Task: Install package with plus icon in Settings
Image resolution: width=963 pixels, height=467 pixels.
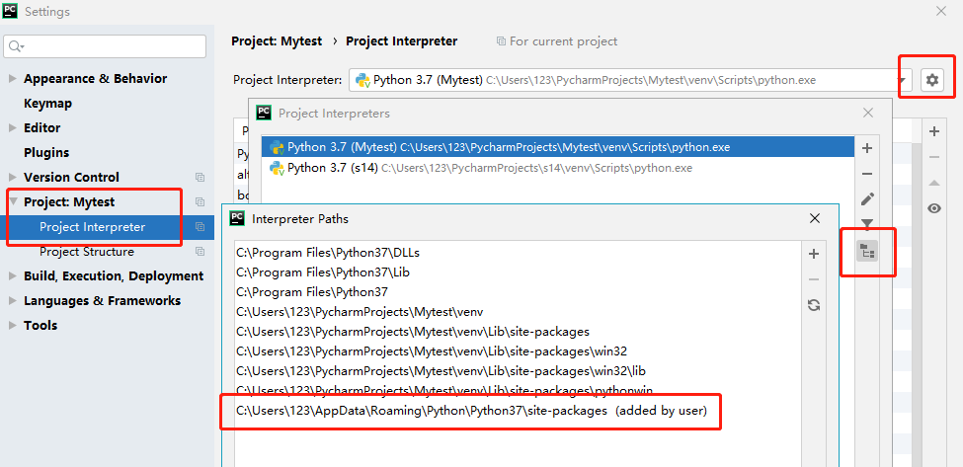Action: [934, 131]
